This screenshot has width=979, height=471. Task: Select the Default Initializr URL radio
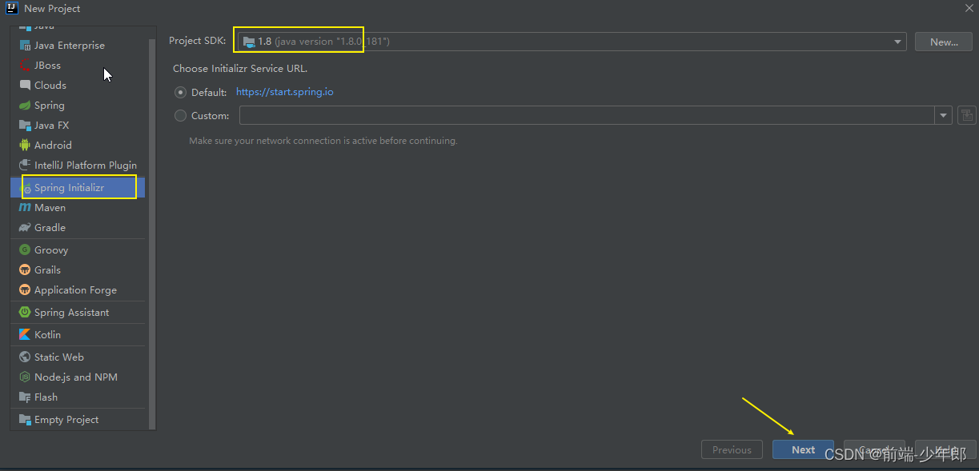coord(180,92)
